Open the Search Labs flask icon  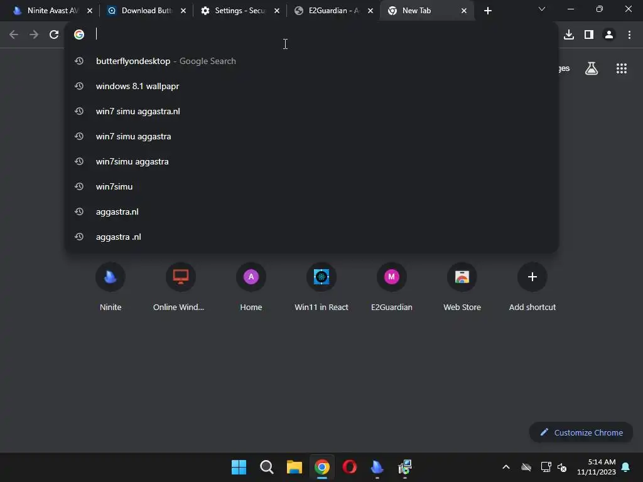[592, 68]
